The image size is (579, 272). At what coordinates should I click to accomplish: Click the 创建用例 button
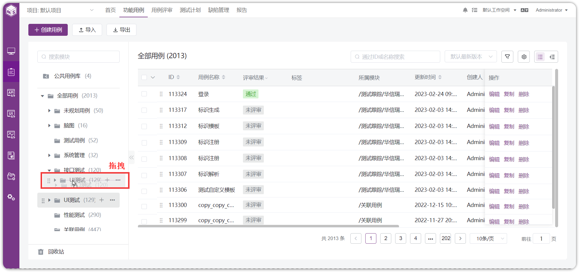(48, 30)
